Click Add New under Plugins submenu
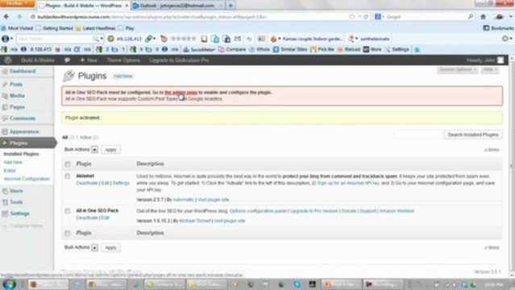The image size is (515, 290). (x=13, y=162)
